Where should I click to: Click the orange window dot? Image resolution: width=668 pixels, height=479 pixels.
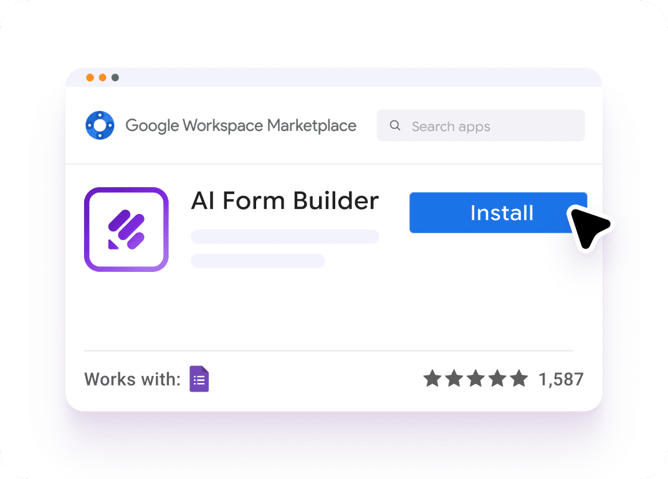[x=103, y=77]
